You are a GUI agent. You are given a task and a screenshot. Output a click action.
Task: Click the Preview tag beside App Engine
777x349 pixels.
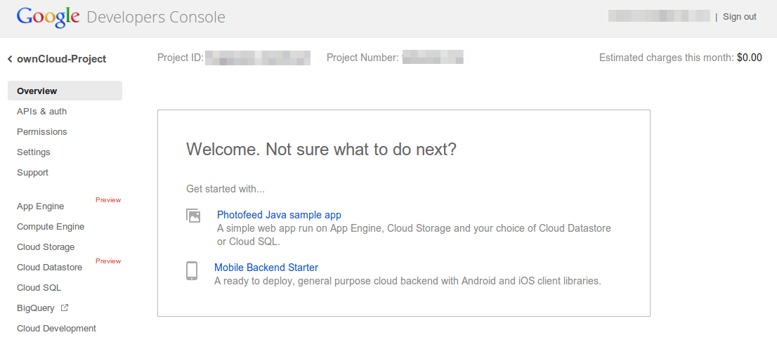[x=108, y=200]
